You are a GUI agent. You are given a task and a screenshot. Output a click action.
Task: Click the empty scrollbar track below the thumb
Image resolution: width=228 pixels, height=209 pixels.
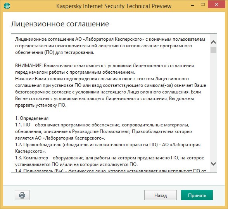[213, 106]
